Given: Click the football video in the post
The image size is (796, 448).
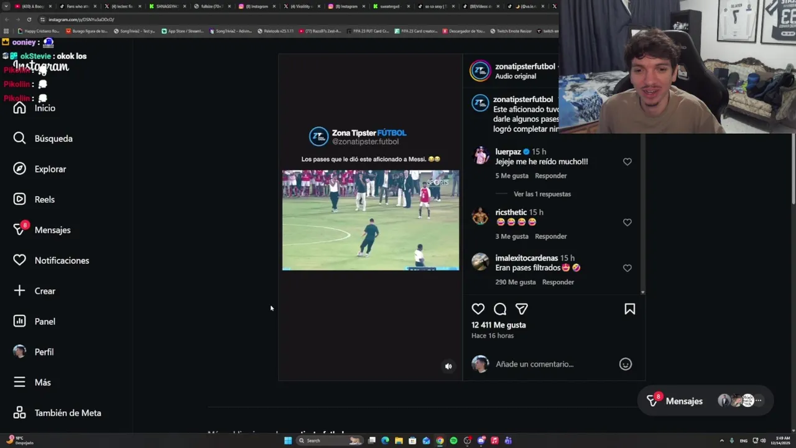Looking at the screenshot, I should (x=371, y=220).
